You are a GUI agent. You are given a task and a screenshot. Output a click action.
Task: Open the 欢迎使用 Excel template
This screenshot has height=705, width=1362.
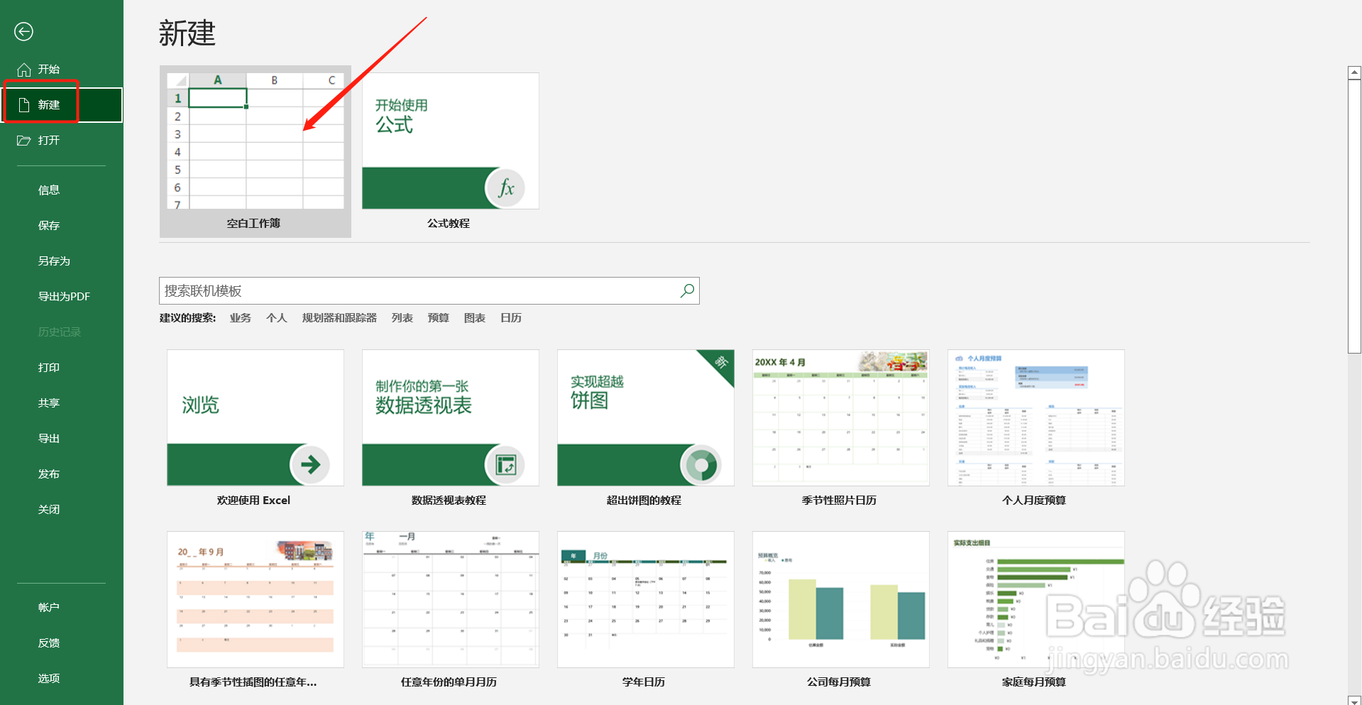point(256,428)
